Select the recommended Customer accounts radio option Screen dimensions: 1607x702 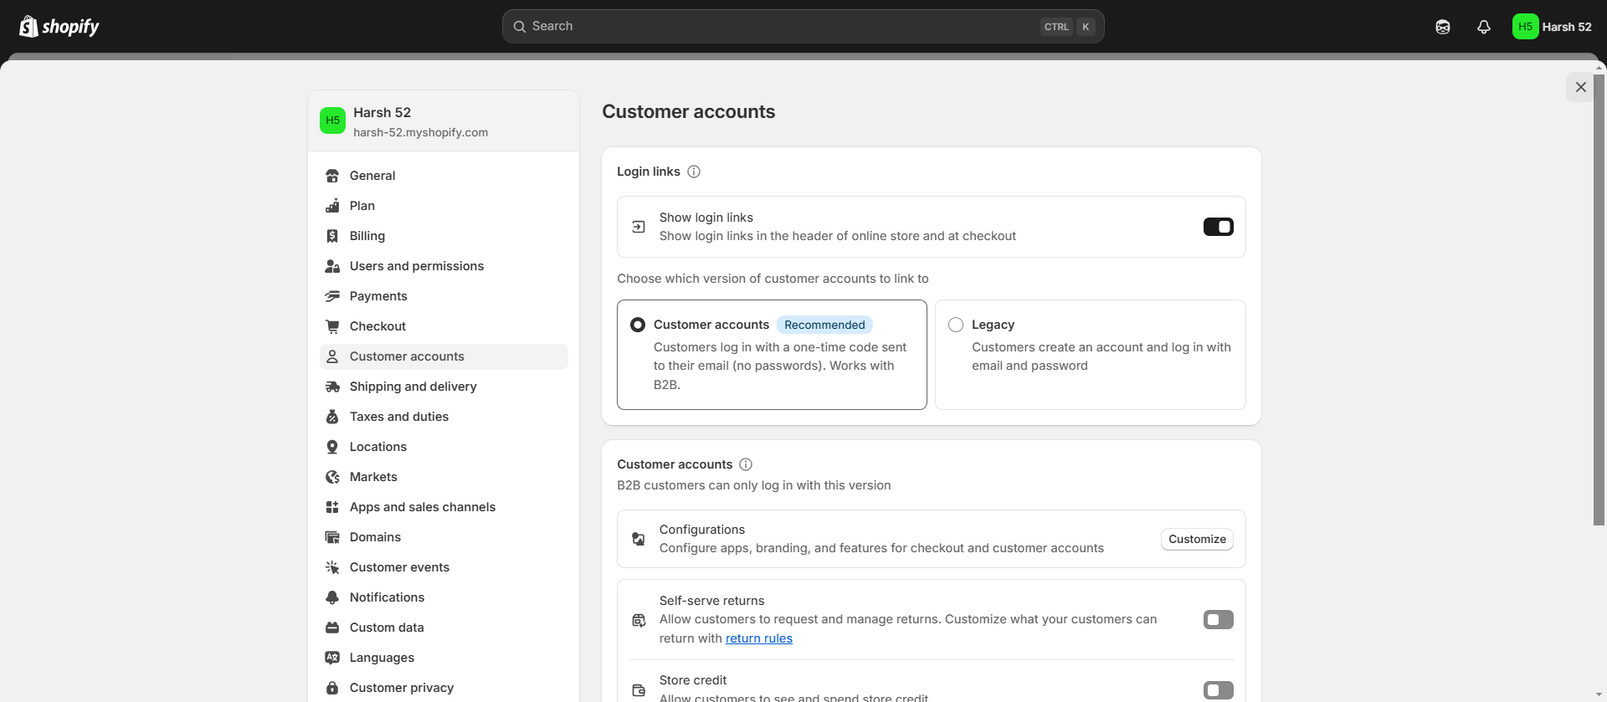638,325
